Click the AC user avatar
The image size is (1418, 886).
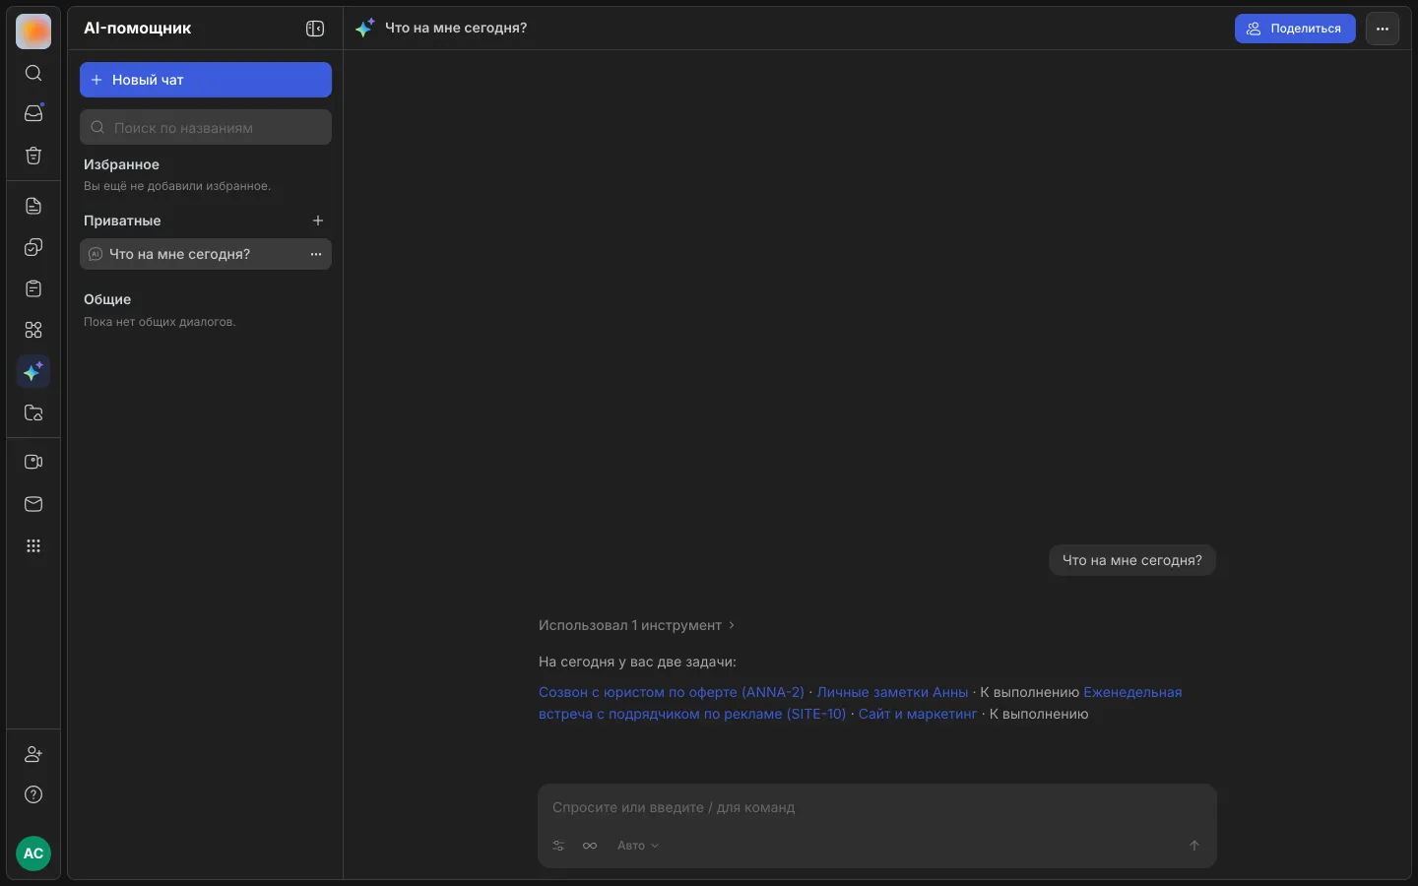(33, 854)
